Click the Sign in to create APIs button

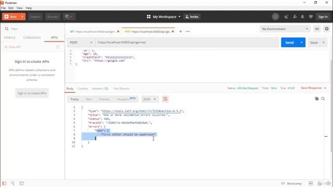pos(32,93)
